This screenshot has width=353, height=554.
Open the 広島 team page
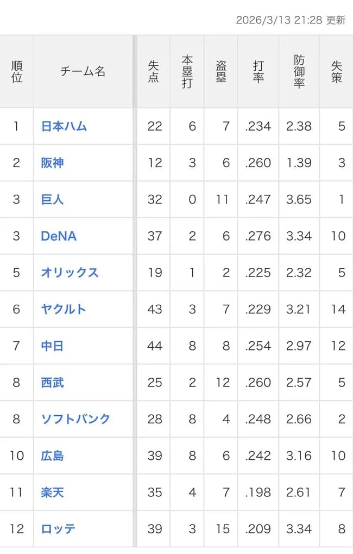(51, 455)
